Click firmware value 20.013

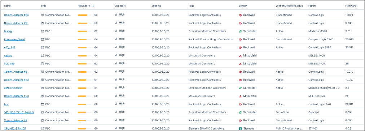pos(349,39)
